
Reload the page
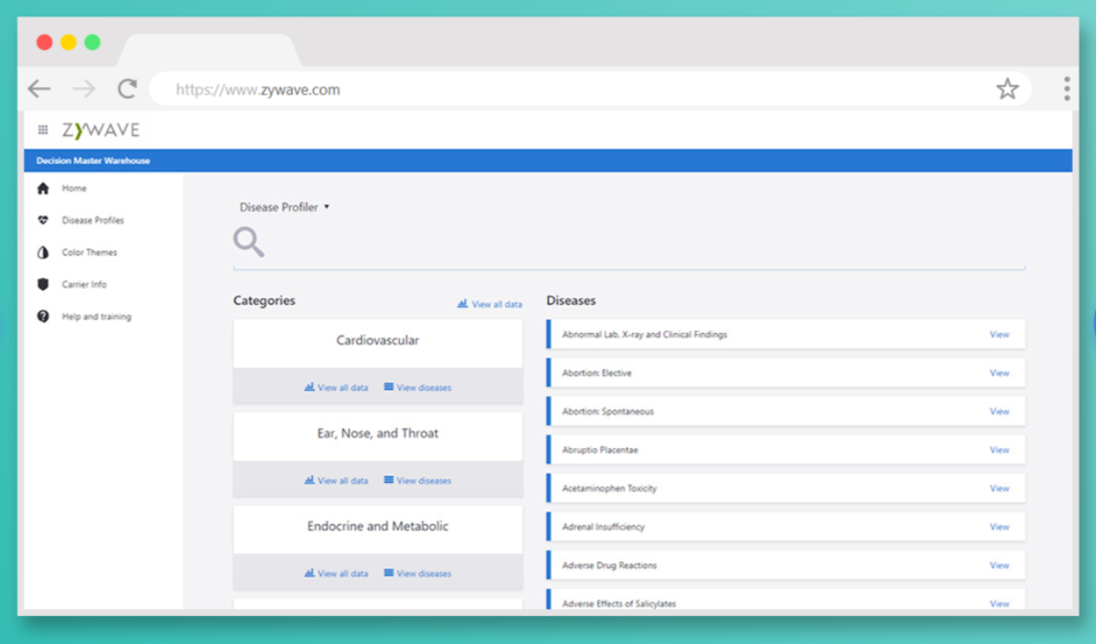(127, 88)
